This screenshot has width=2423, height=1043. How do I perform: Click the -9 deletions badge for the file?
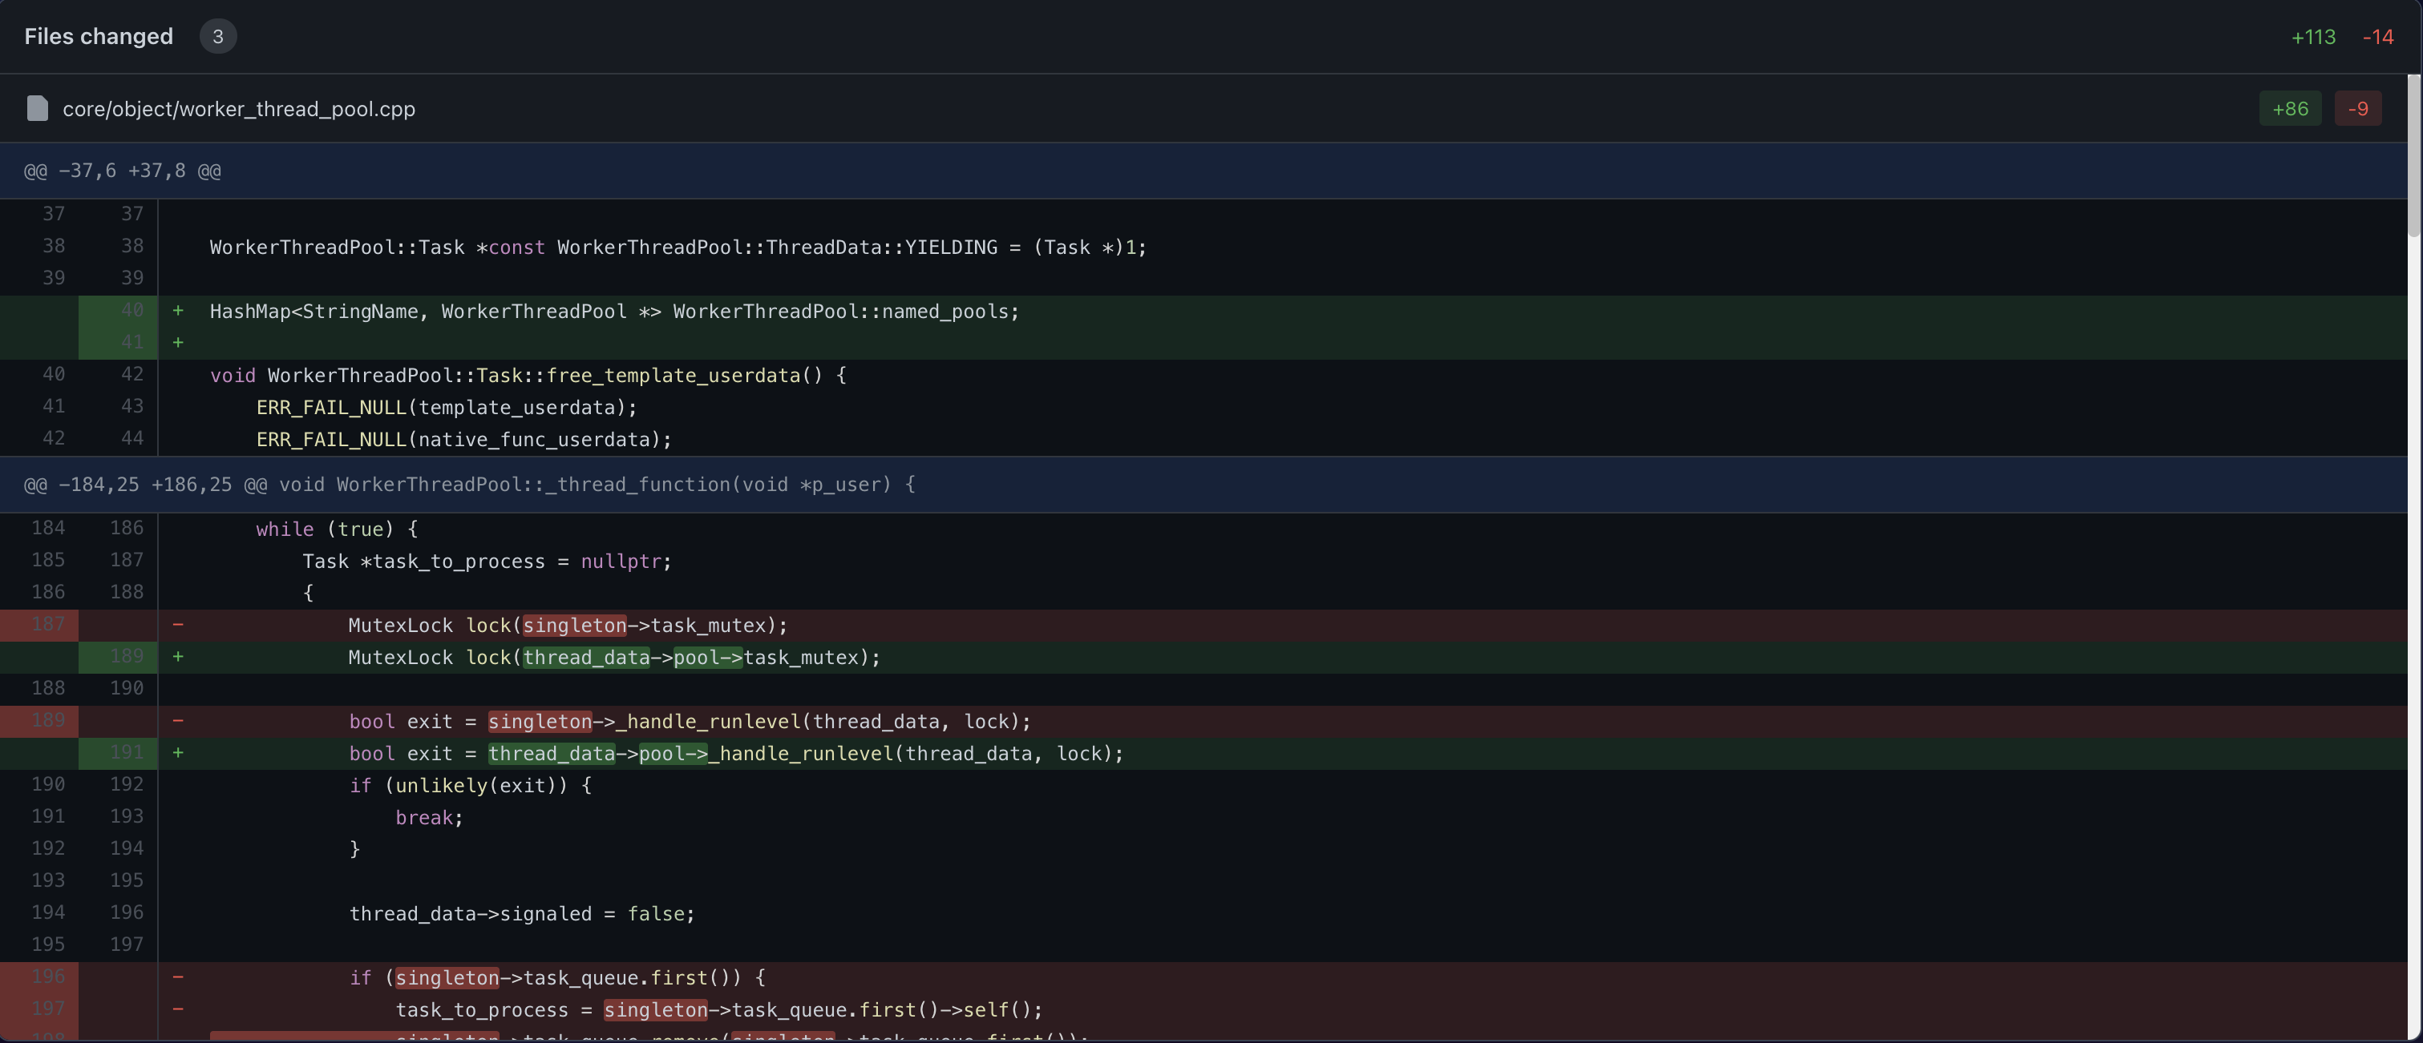(2358, 108)
